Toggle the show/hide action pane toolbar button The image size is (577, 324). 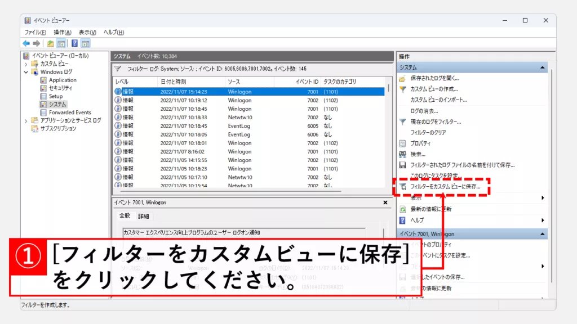[x=86, y=43]
